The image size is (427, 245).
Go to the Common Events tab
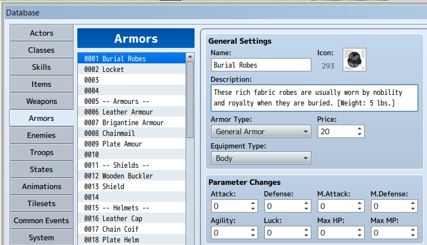coord(42,220)
